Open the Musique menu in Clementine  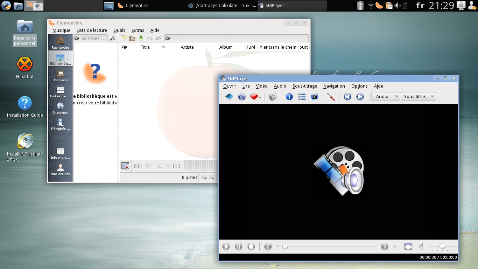click(61, 30)
